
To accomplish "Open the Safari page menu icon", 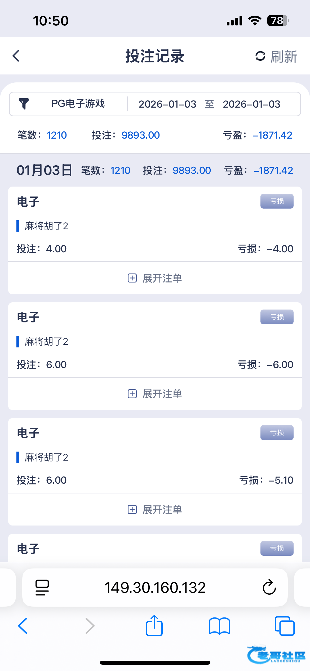I will tap(42, 588).
